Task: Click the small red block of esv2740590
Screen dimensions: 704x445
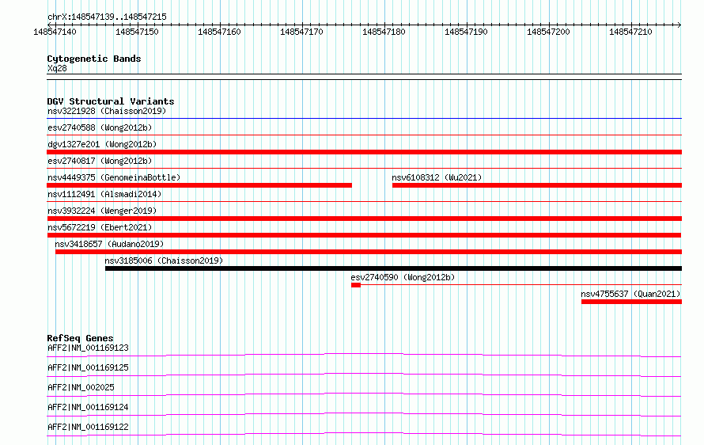Action: coord(356,285)
